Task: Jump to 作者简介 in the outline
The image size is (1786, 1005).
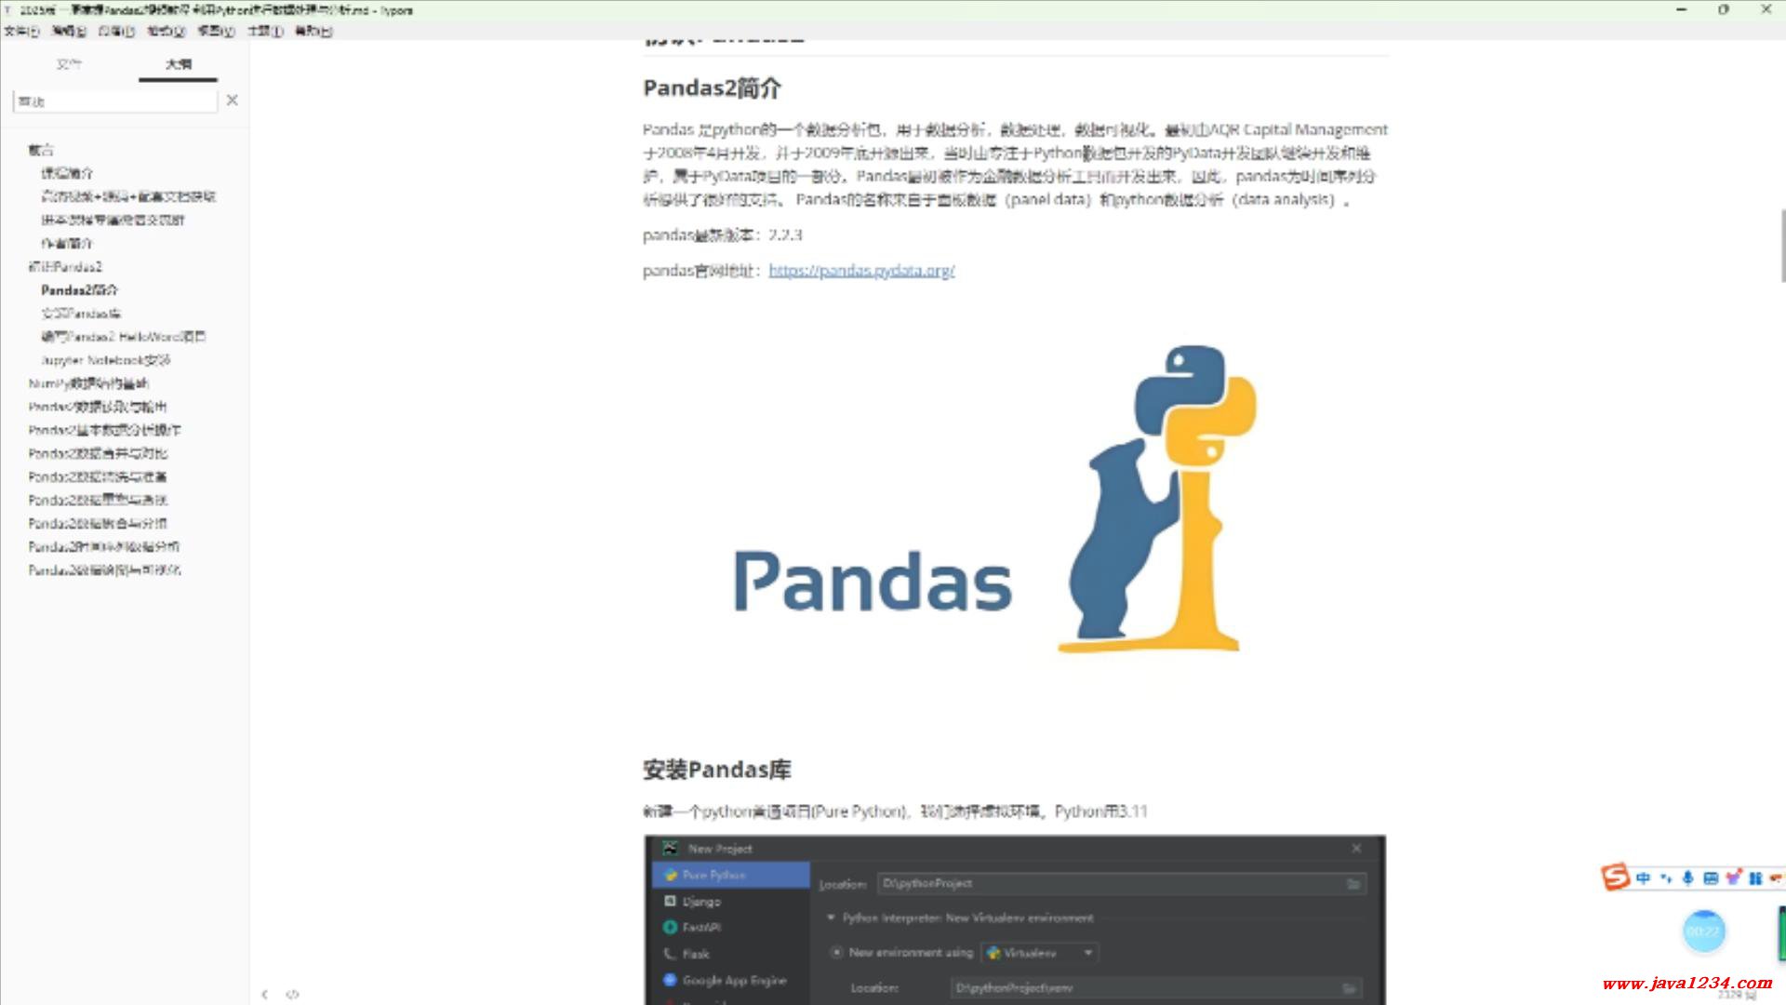Action: click(67, 243)
